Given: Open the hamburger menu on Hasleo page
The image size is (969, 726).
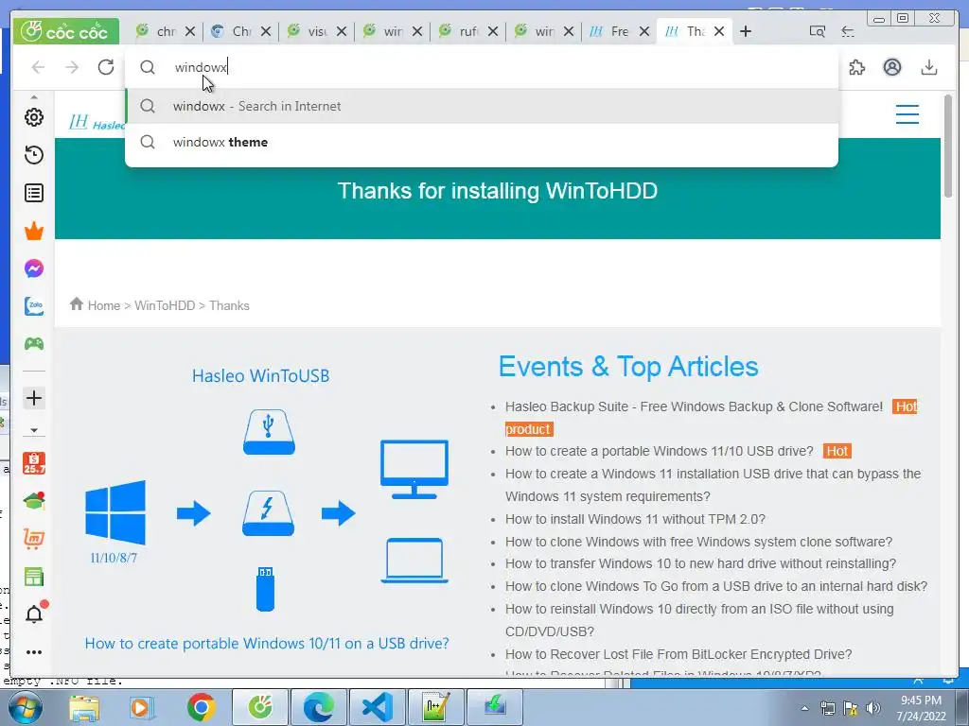Looking at the screenshot, I should pos(907,114).
